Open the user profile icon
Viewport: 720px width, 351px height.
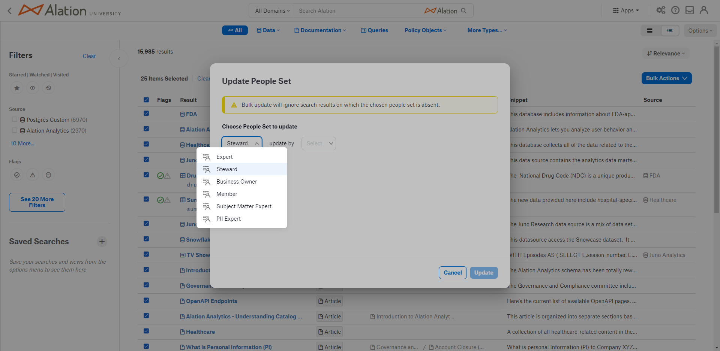pos(704,10)
